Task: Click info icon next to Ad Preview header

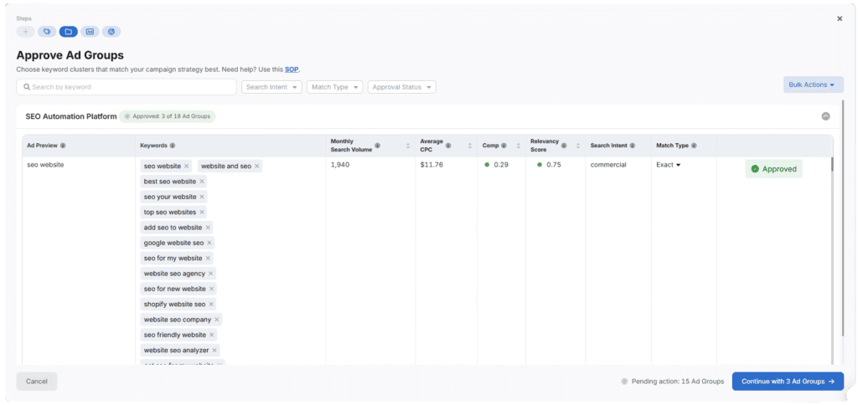Action: click(x=63, y=146)
